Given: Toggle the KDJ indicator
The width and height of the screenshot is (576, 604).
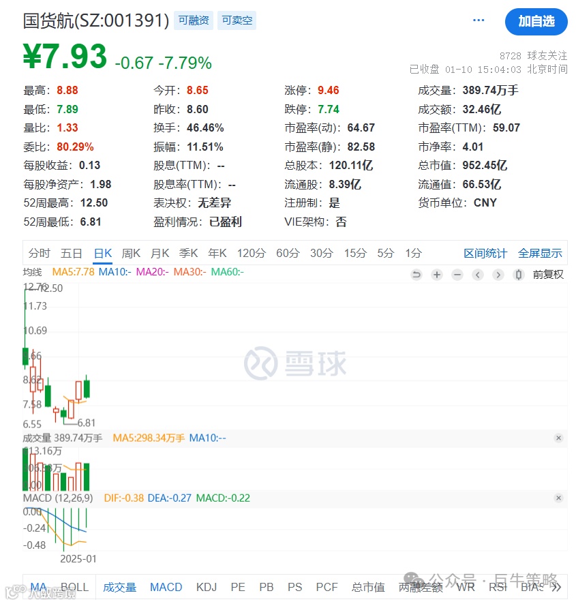Looking at the screenshot, I should (207, 587).
